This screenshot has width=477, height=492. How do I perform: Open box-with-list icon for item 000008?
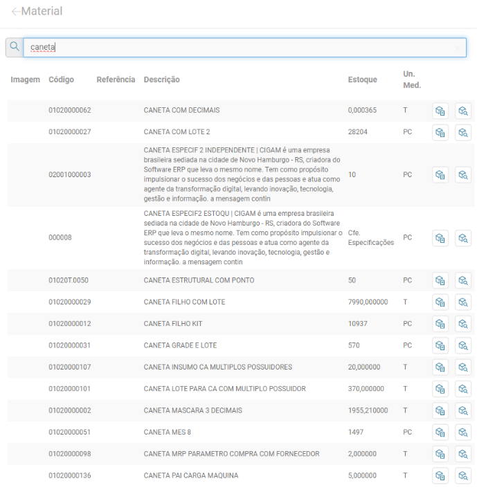click(x=440, y=238)
